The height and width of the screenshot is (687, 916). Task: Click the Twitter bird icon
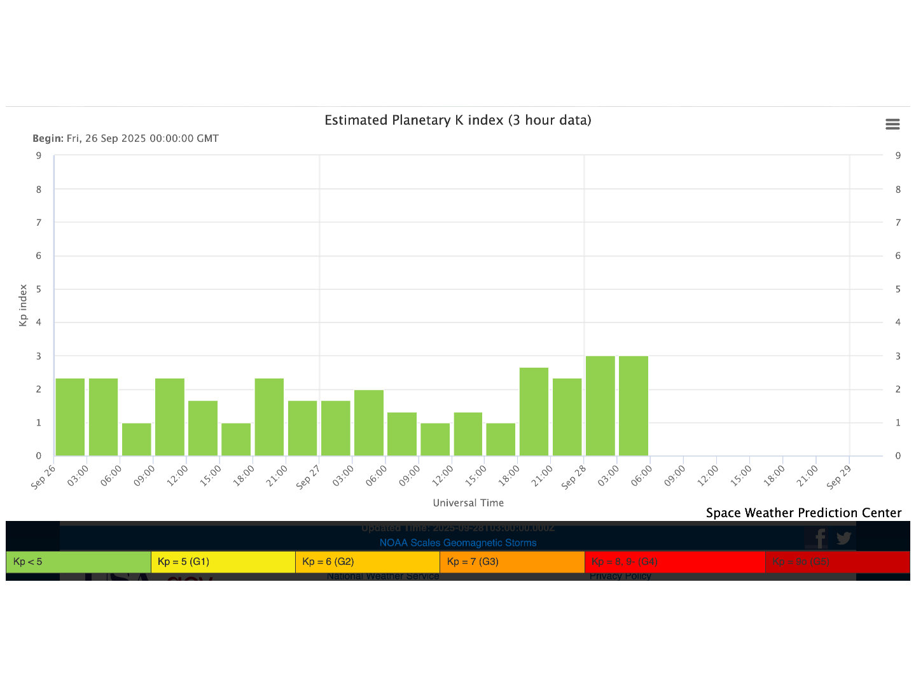(x=844, y=538)
